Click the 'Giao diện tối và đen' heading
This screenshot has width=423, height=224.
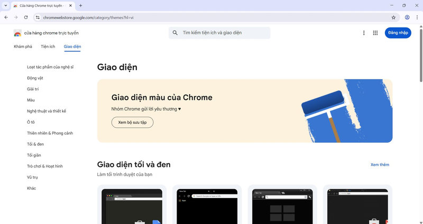pos(134,164)
